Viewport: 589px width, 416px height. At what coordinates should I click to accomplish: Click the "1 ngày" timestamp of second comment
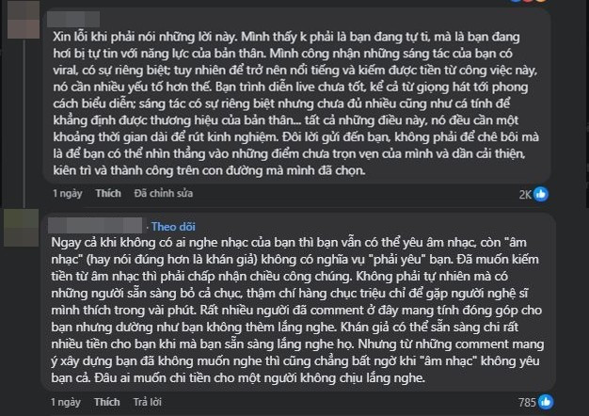pos(68,402)
